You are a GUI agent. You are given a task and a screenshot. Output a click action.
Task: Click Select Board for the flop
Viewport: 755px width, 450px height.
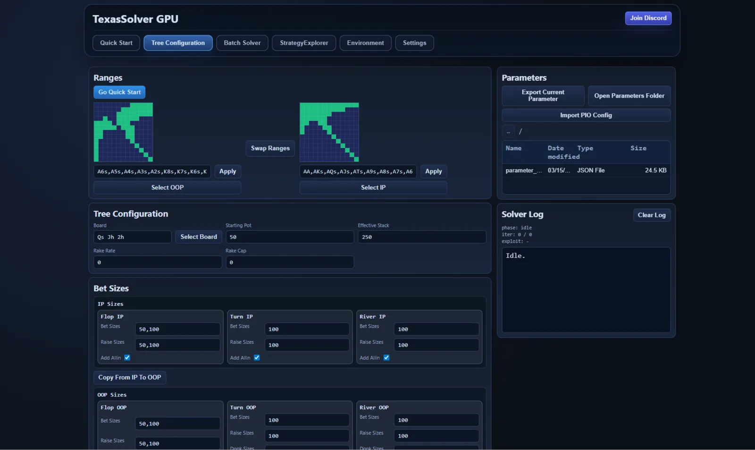198,237
